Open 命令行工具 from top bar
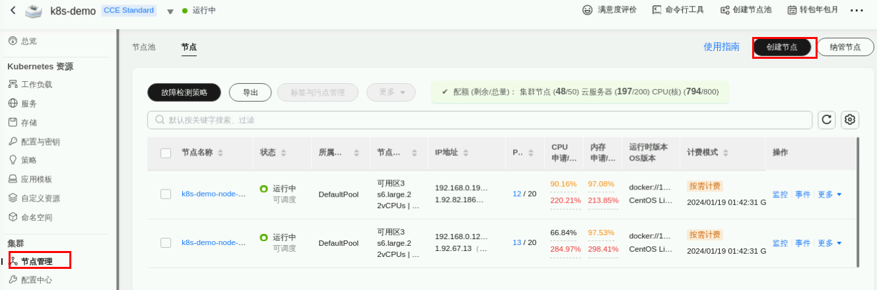 [x=679, y=11]
